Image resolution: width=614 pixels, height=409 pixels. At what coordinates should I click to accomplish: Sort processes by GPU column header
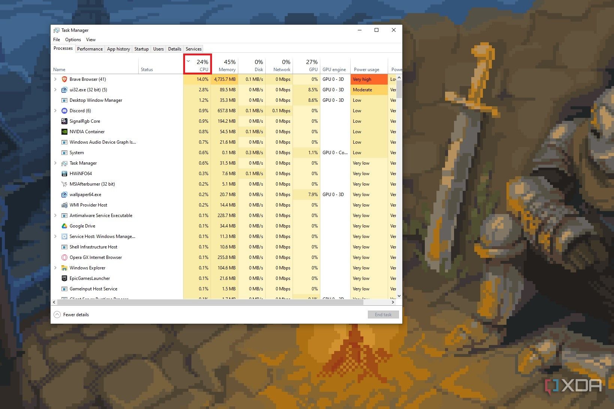point(306,65)
